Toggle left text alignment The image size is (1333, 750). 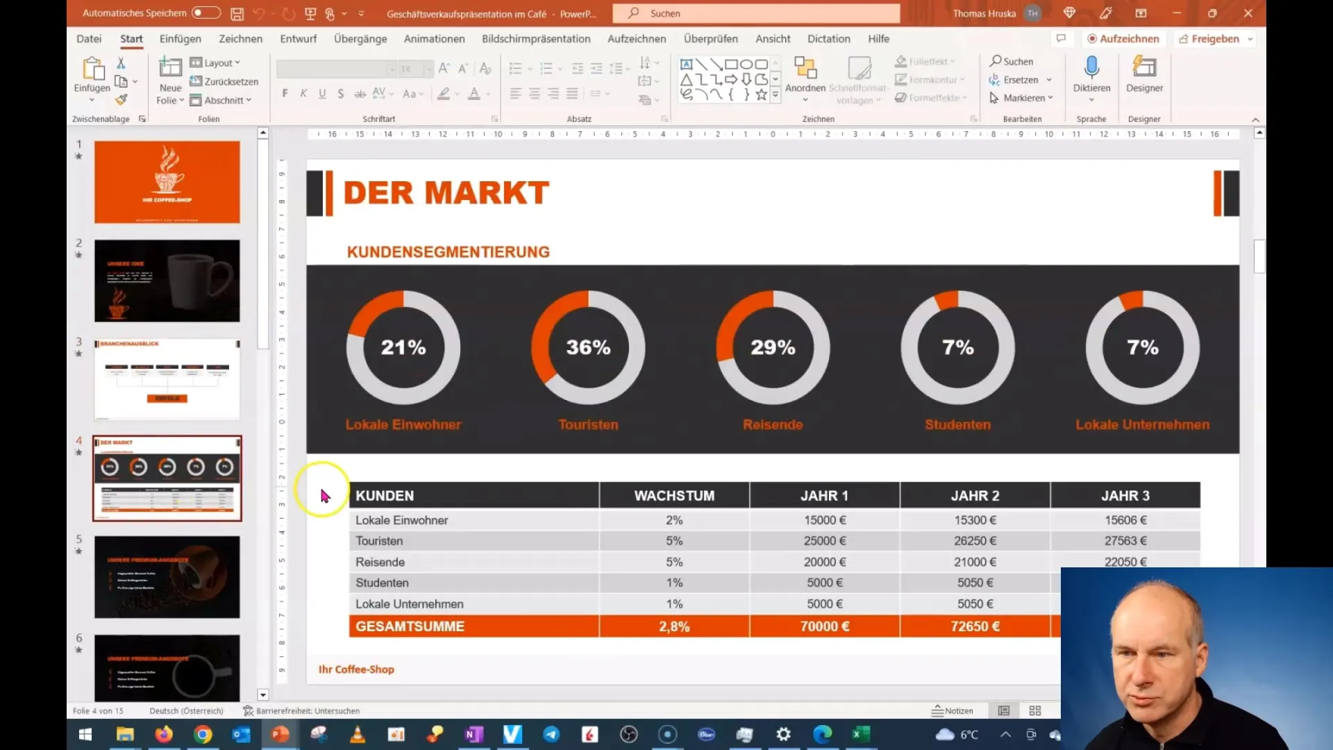tap(515, 93)
